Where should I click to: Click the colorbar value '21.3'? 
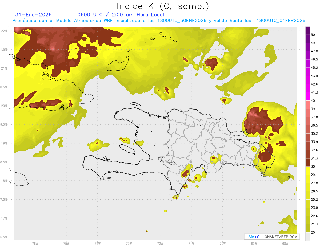[x=314, y=224]
